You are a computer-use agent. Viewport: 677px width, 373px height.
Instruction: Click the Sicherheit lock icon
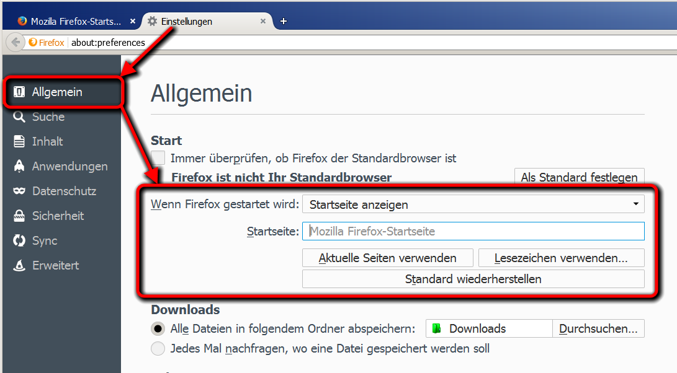19,216
